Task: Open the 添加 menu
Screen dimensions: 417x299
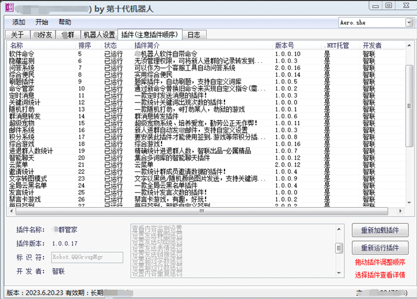Action: [x=19, y=22]
